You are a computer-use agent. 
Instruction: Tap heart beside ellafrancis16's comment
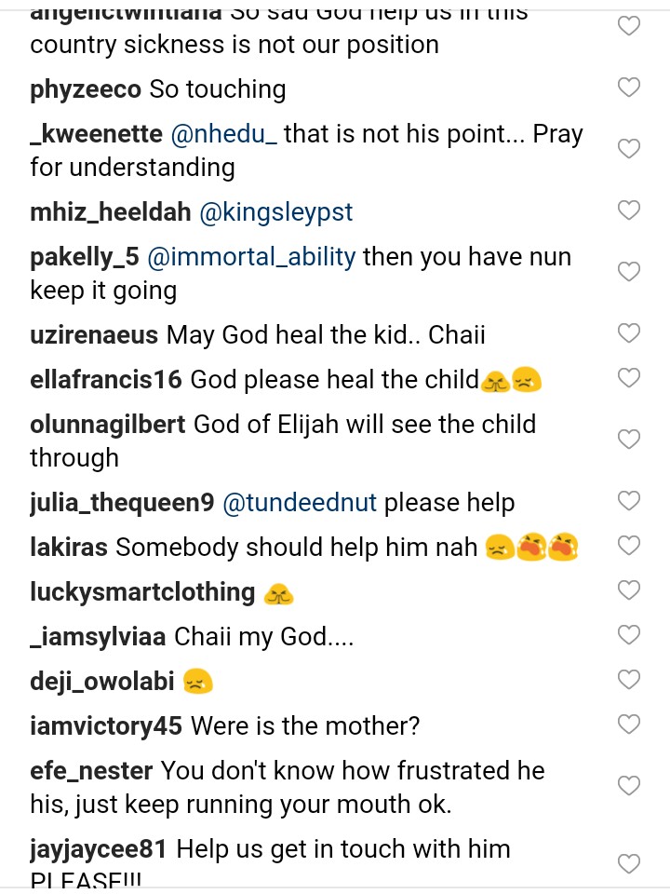pyautogui.click(x=629, y=378)
